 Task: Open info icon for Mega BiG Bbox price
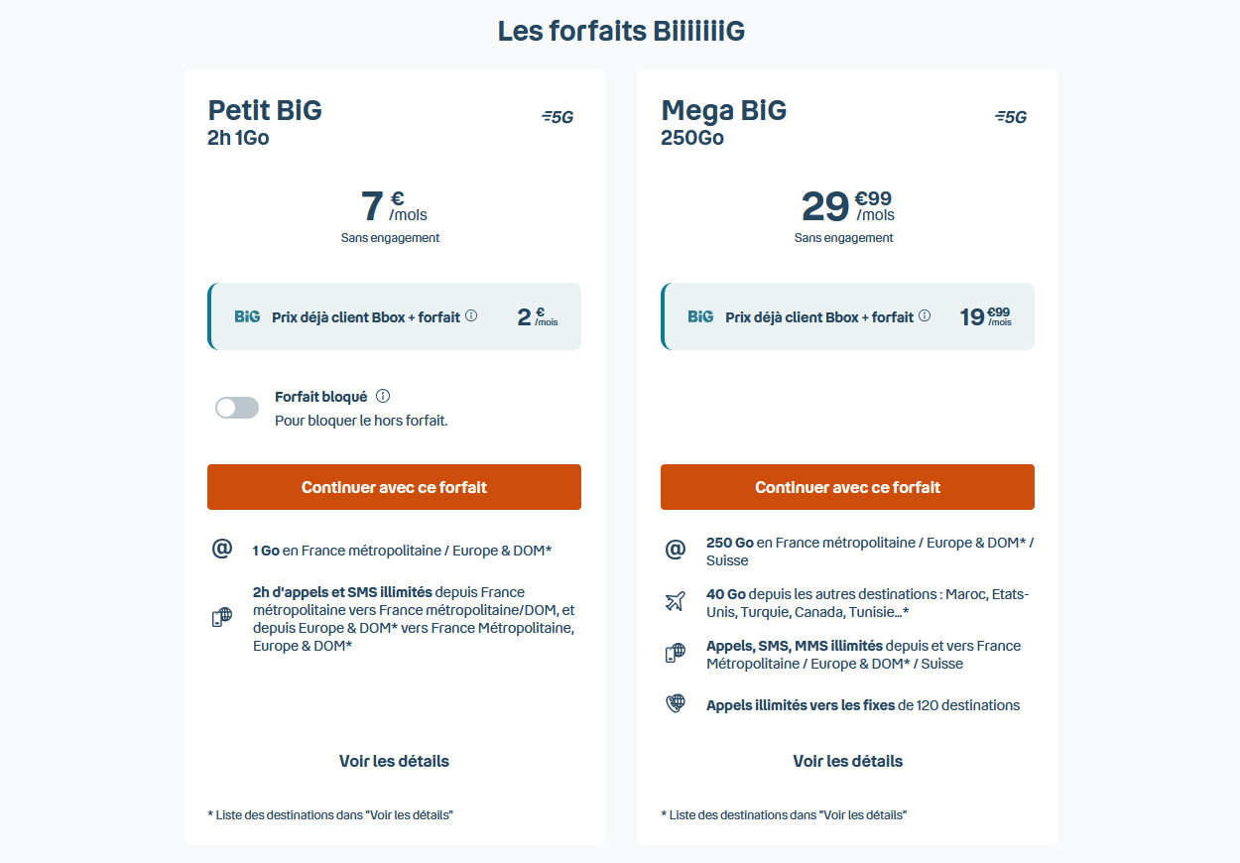tap(925, 316)
